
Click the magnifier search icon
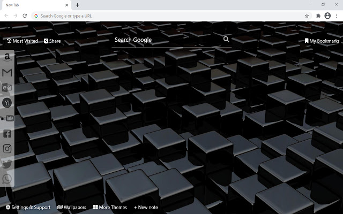[x=226, y=39]
